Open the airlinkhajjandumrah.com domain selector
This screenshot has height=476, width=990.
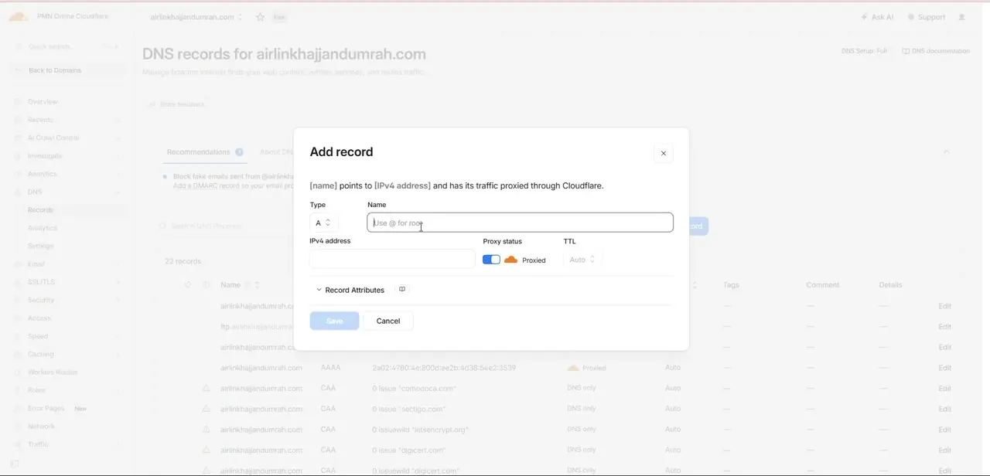(x=196, y=17)
